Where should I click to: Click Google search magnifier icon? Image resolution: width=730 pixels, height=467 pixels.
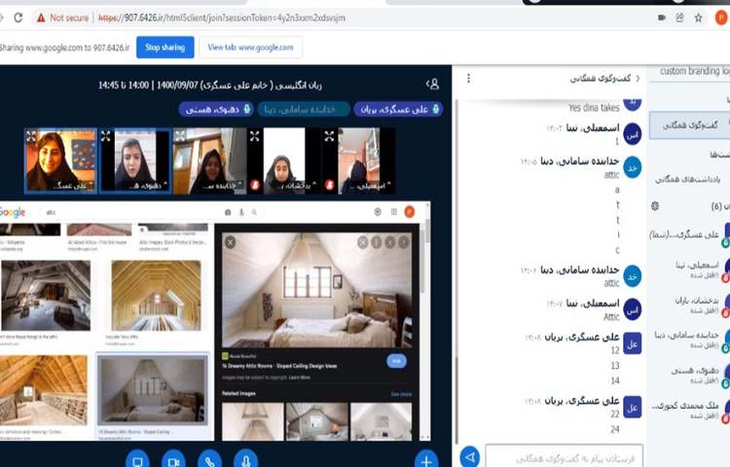(254, 212)
